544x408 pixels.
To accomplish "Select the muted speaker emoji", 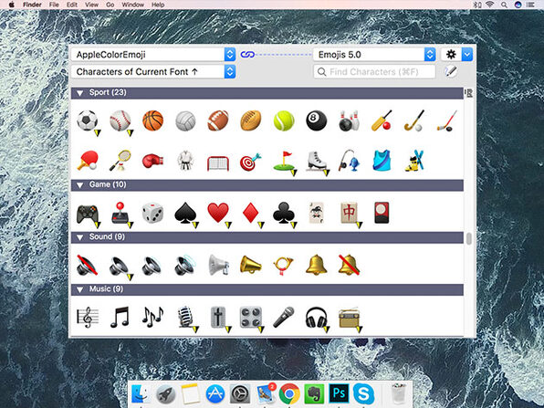I will 87,265.
